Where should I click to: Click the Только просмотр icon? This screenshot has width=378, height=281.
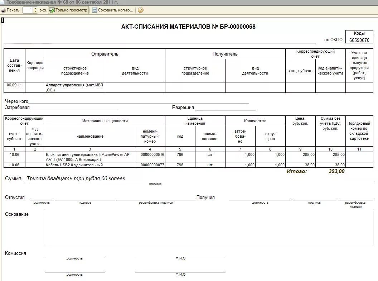(52, 10)
